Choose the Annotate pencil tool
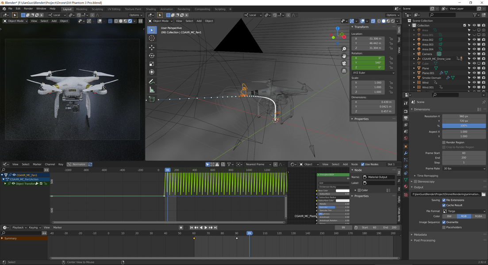 point(152,81)
